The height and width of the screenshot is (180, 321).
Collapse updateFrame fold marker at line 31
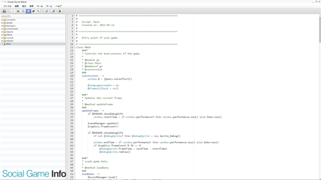(74, 110)
